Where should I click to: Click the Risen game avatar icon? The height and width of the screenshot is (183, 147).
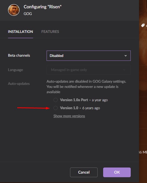pyautogui.click(x=14, y=10)
